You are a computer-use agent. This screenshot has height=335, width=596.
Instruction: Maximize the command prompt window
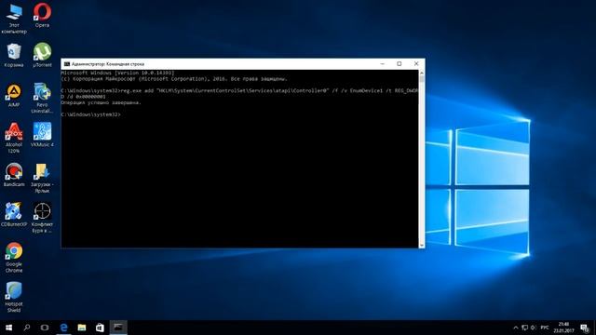click(x=400, y=64)
